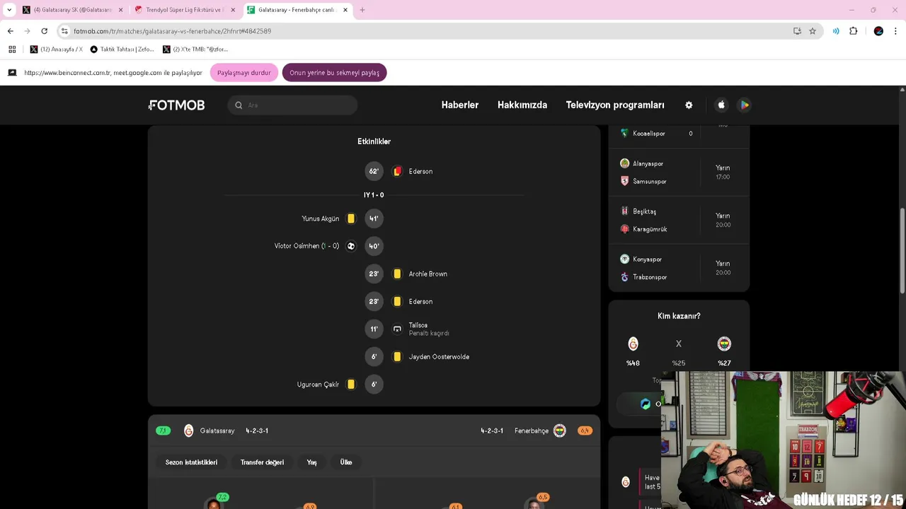Open a new browser tab
The width and height of the screenshot is (906, 509).
tap(362, 10)
